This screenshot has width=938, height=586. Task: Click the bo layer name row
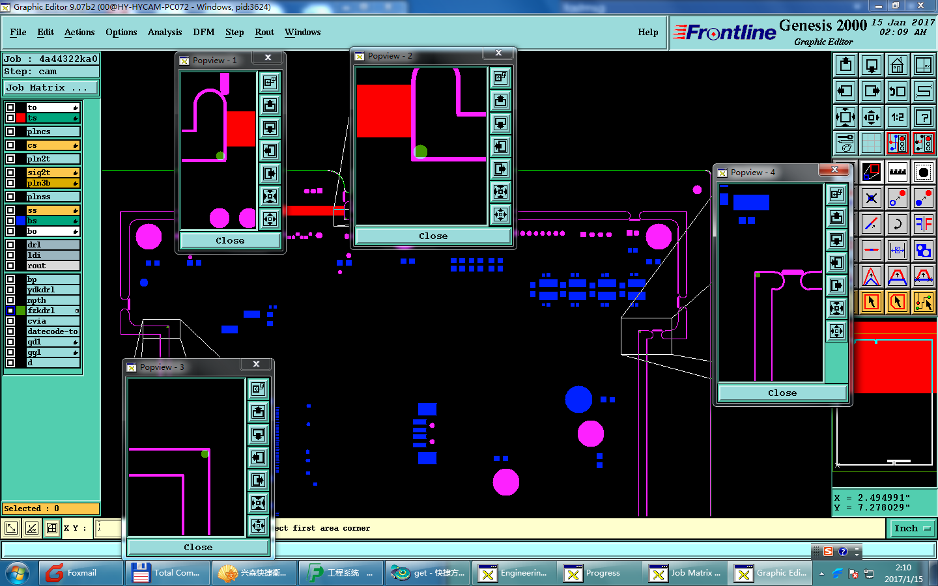click(x=53, y=231)
